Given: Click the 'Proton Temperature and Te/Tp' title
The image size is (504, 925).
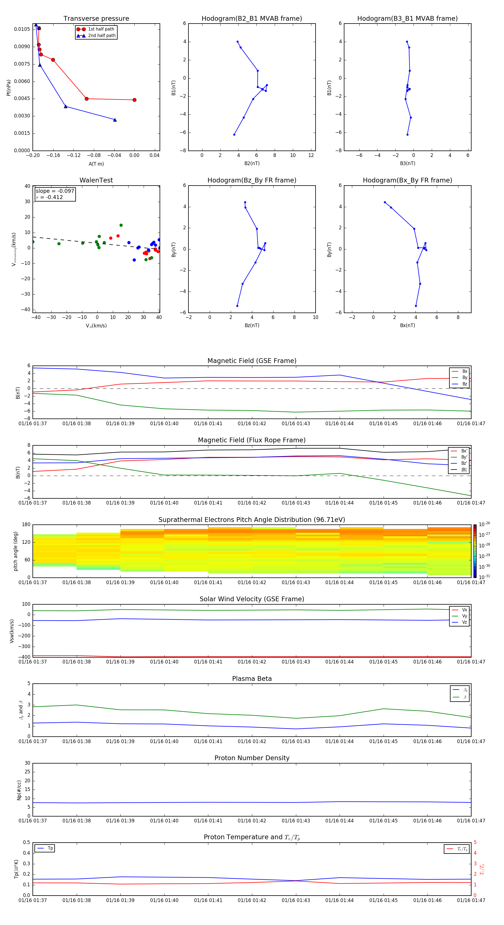Looking at the screenshot, I should [x=252, y=837].
